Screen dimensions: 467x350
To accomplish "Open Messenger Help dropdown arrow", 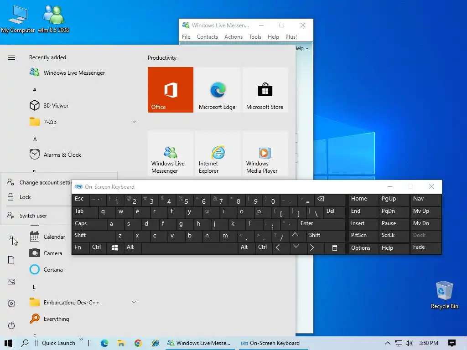I will (307, 48).
